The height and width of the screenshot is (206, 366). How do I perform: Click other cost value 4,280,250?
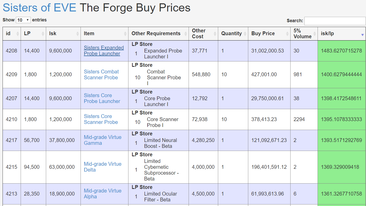[203, 140]
